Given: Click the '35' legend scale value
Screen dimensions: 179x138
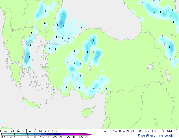Looking at the screenshot, I should tap(68, 137).
